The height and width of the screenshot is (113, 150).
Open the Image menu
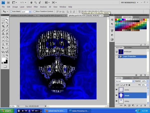pyautogui.click(x=15, y=7)
